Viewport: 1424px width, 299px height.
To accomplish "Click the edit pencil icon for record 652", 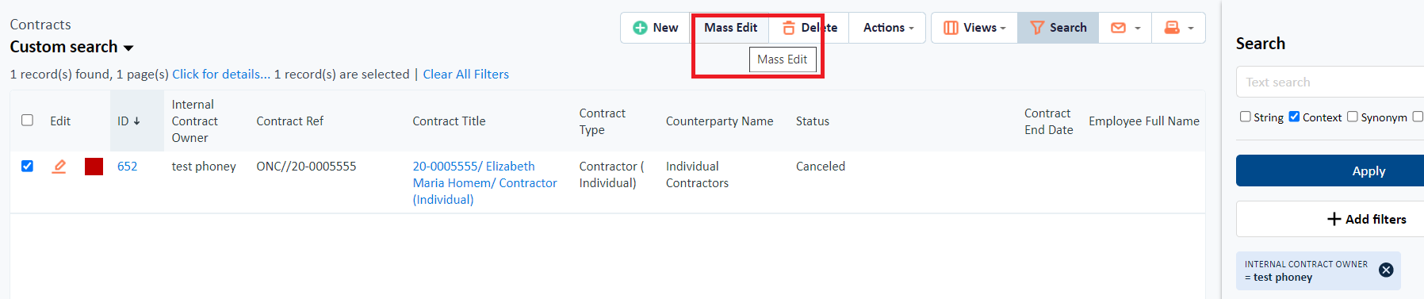I will click(x=59, y=167).
